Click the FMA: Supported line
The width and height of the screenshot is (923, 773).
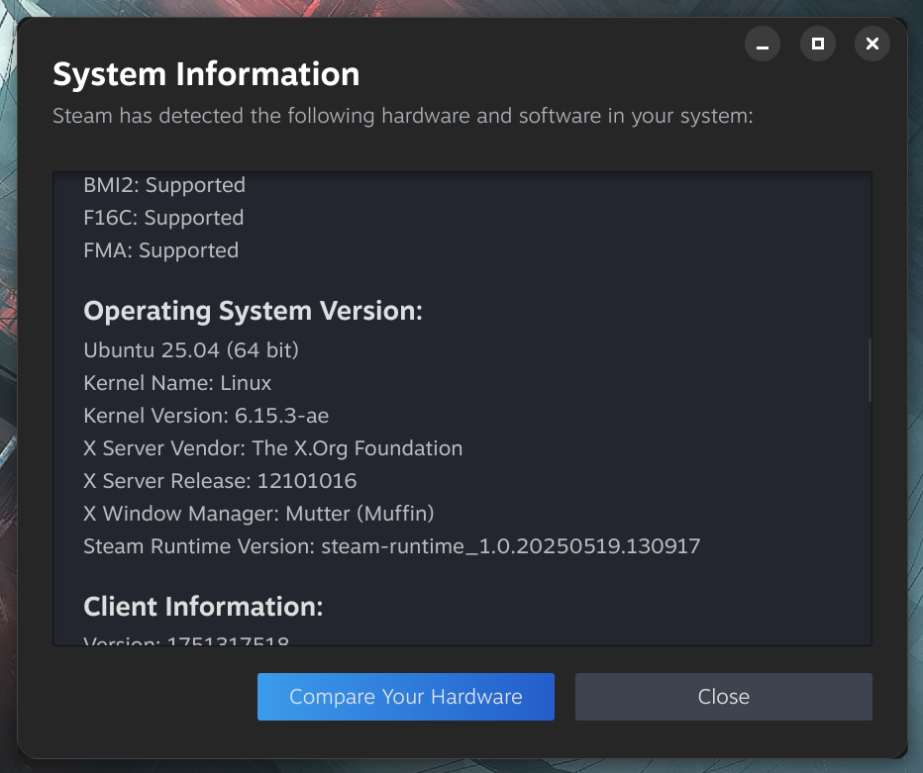[161, 250]
